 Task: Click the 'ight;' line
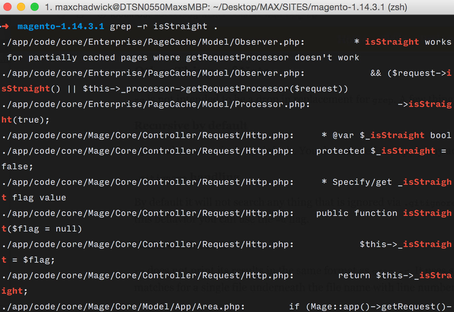pos(15,291)
